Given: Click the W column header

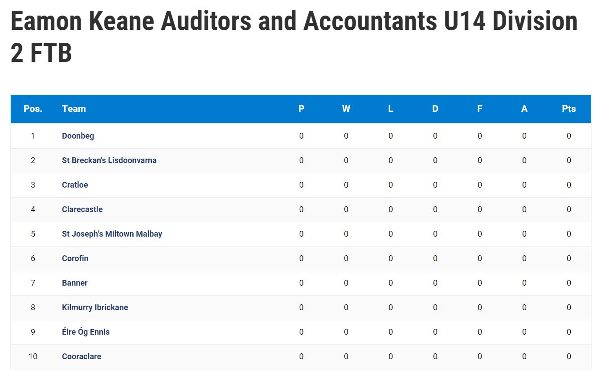Looking at the screenshot, I should click(346, 109).
